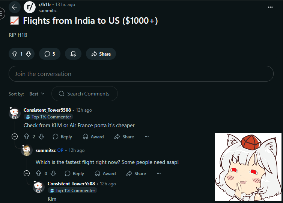Award summitsc's fastest flight reply
Screen dimensions: 283x203
point(105,174)
